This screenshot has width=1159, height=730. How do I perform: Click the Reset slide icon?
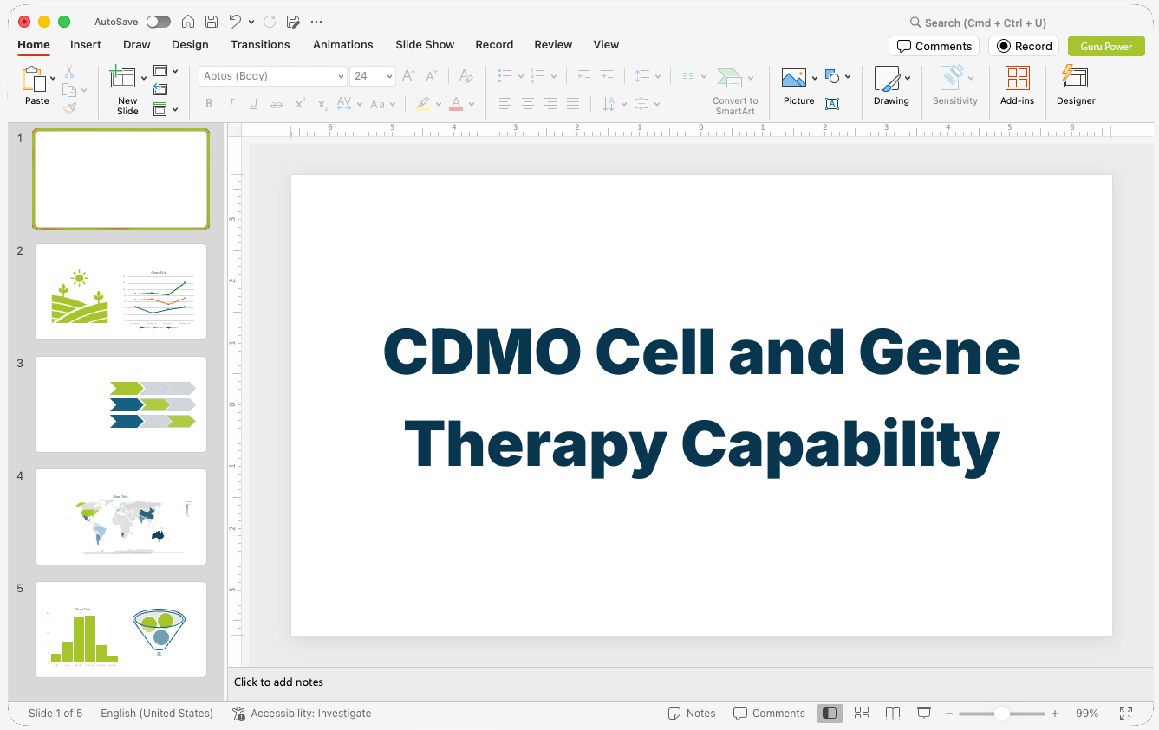[x=160, y=89]
